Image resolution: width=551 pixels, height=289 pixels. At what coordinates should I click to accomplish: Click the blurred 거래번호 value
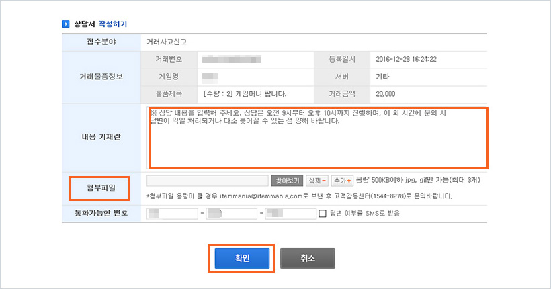coord(235,59)
